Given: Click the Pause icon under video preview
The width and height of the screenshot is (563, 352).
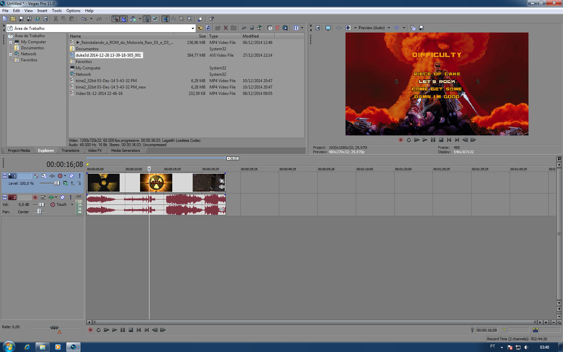Looking at the screenshot, I should pos(433,140).
